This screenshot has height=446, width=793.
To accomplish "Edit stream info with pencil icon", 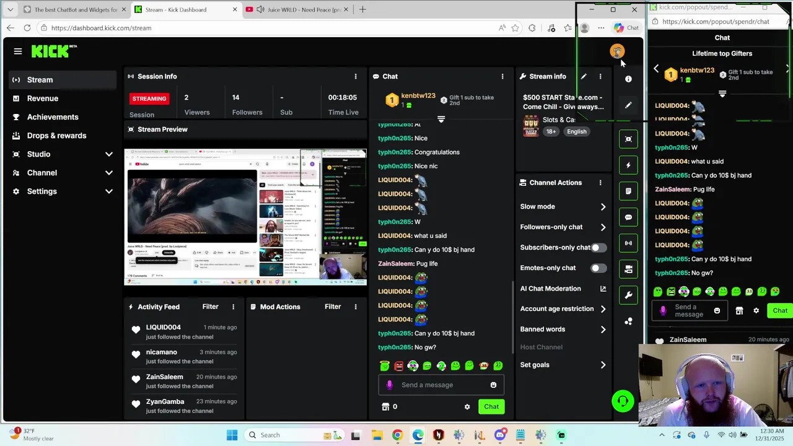I will [x=584, y=76].
